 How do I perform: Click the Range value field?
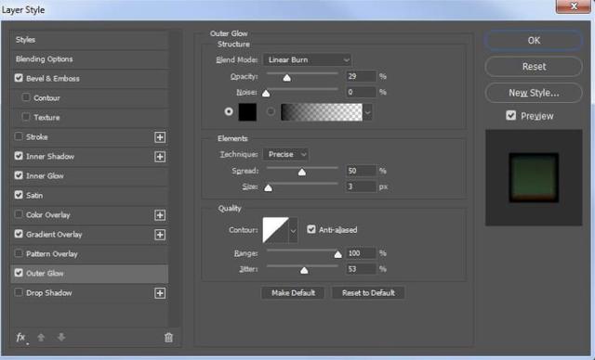361,253
